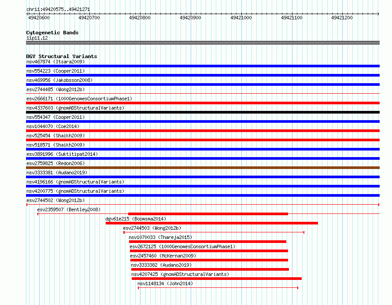Click the chr11:49420575..49421271 coordinate label
392x305 pixels.
58,9
